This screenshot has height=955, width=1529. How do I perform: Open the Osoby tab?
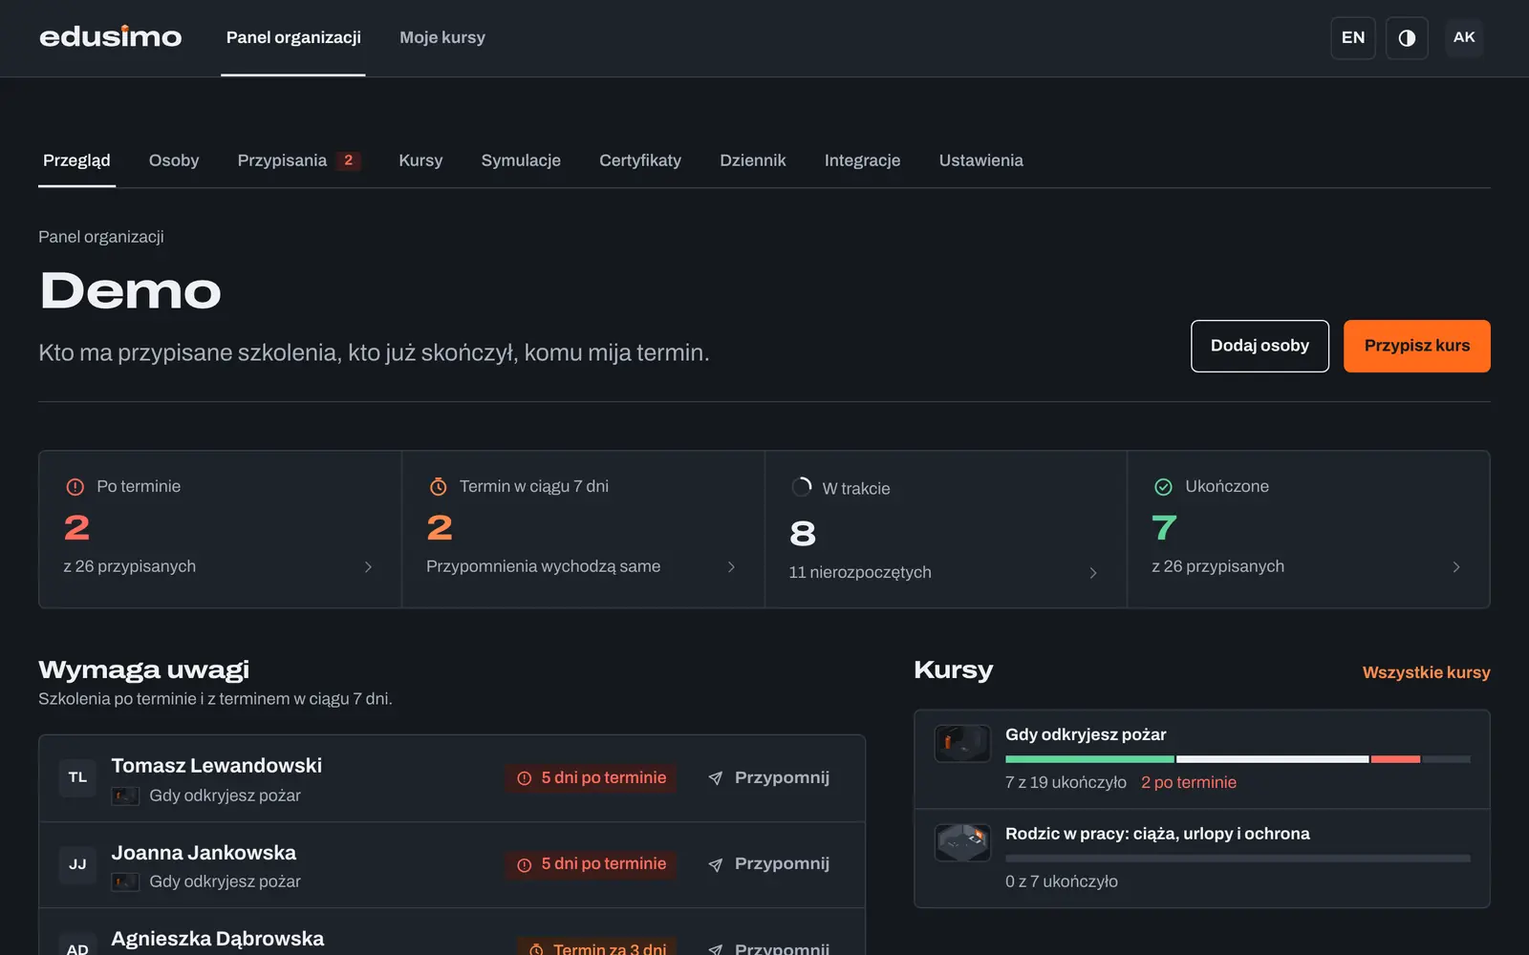click(174, 160)
